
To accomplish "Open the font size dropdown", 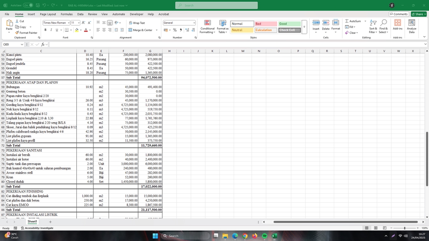I will pyautogui.click(x=79, y=23).
